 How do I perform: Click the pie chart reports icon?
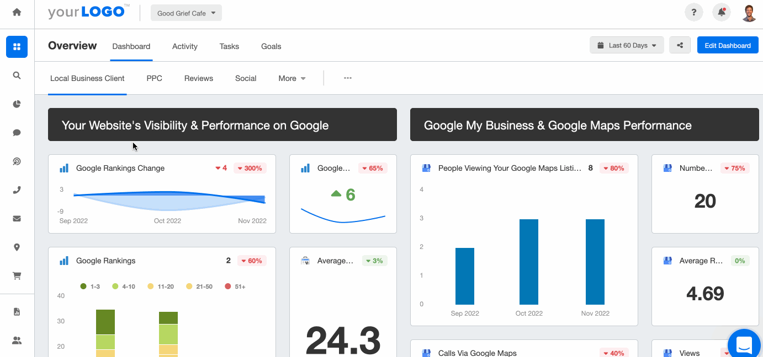point(17,104)
